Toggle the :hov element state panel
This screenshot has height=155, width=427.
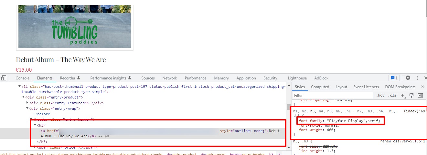pos(380,96)
